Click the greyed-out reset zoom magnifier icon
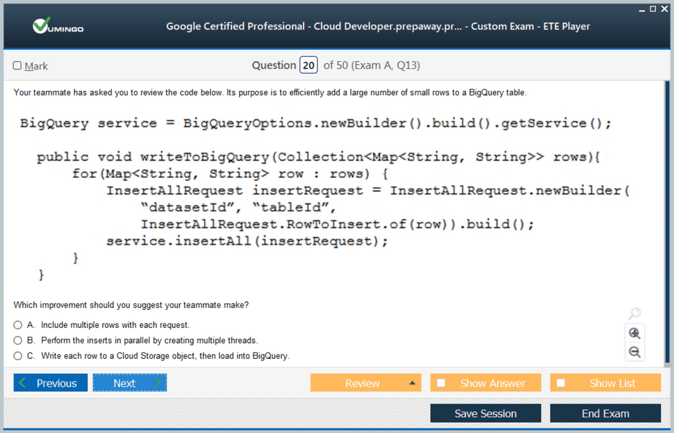This screenshot has width=674, height=433. coord(635,314)
